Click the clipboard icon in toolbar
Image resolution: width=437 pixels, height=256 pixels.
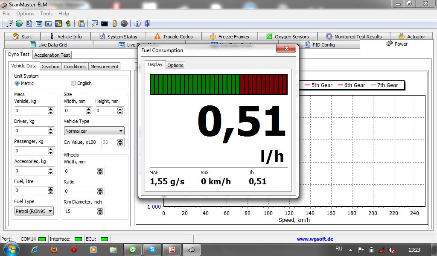tap(81, 23)
